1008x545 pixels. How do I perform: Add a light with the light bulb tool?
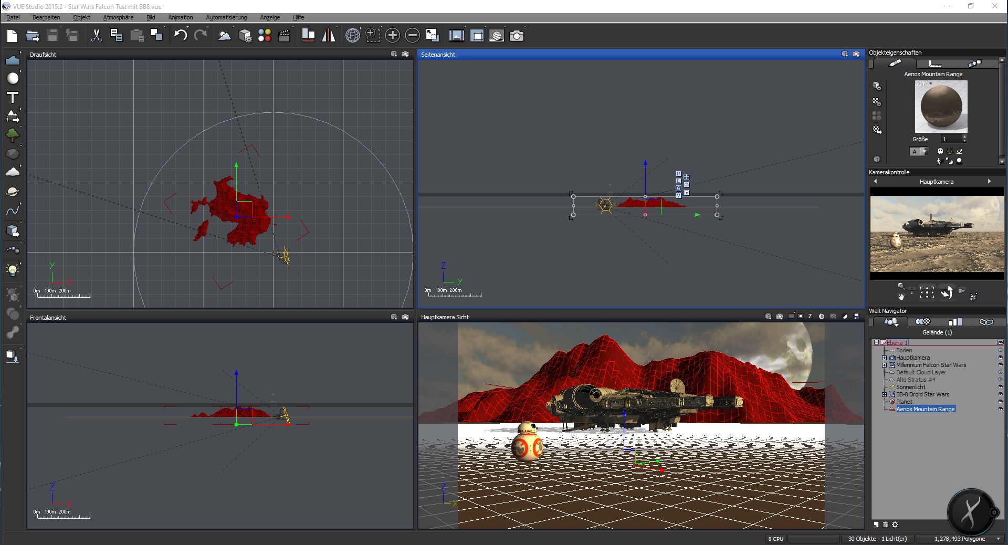point(13,270)
